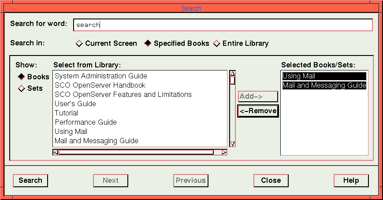Viewport: 383px width, 200px height.
Task: Select SCO OpenServer Features and Limitations
Action: point(123,94)
